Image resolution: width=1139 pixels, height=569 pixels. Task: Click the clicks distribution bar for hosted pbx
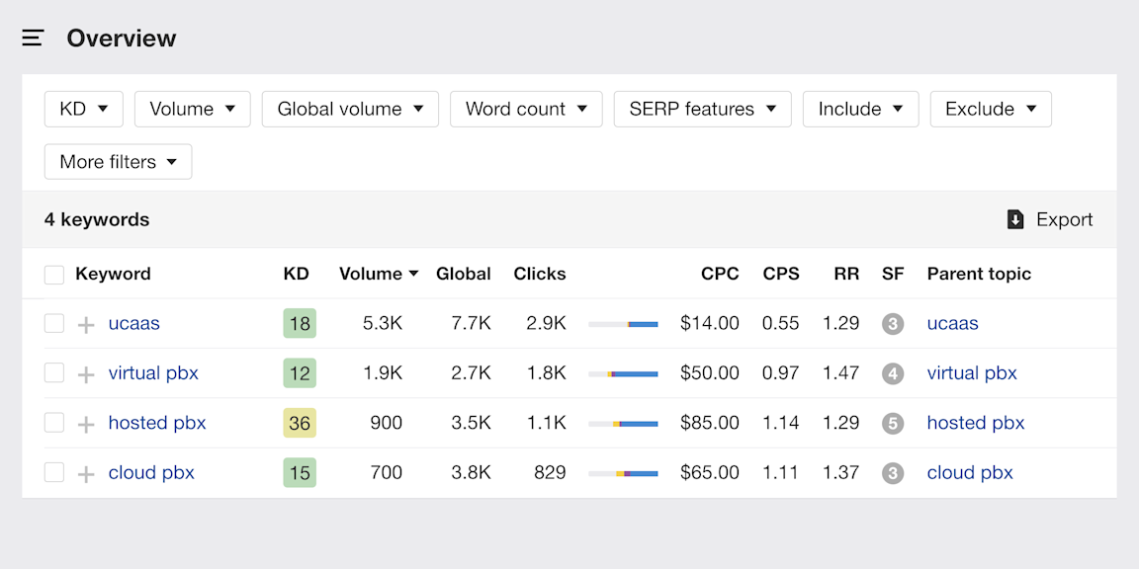[x=623, y=423]
